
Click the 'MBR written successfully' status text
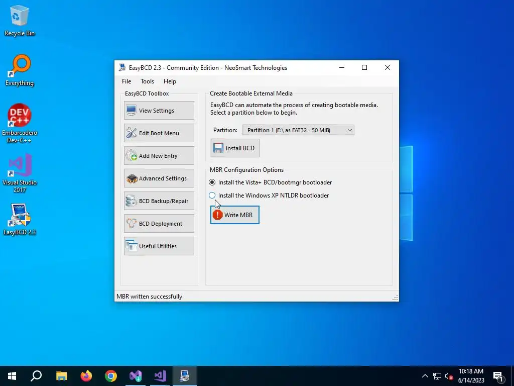(150, 297)
